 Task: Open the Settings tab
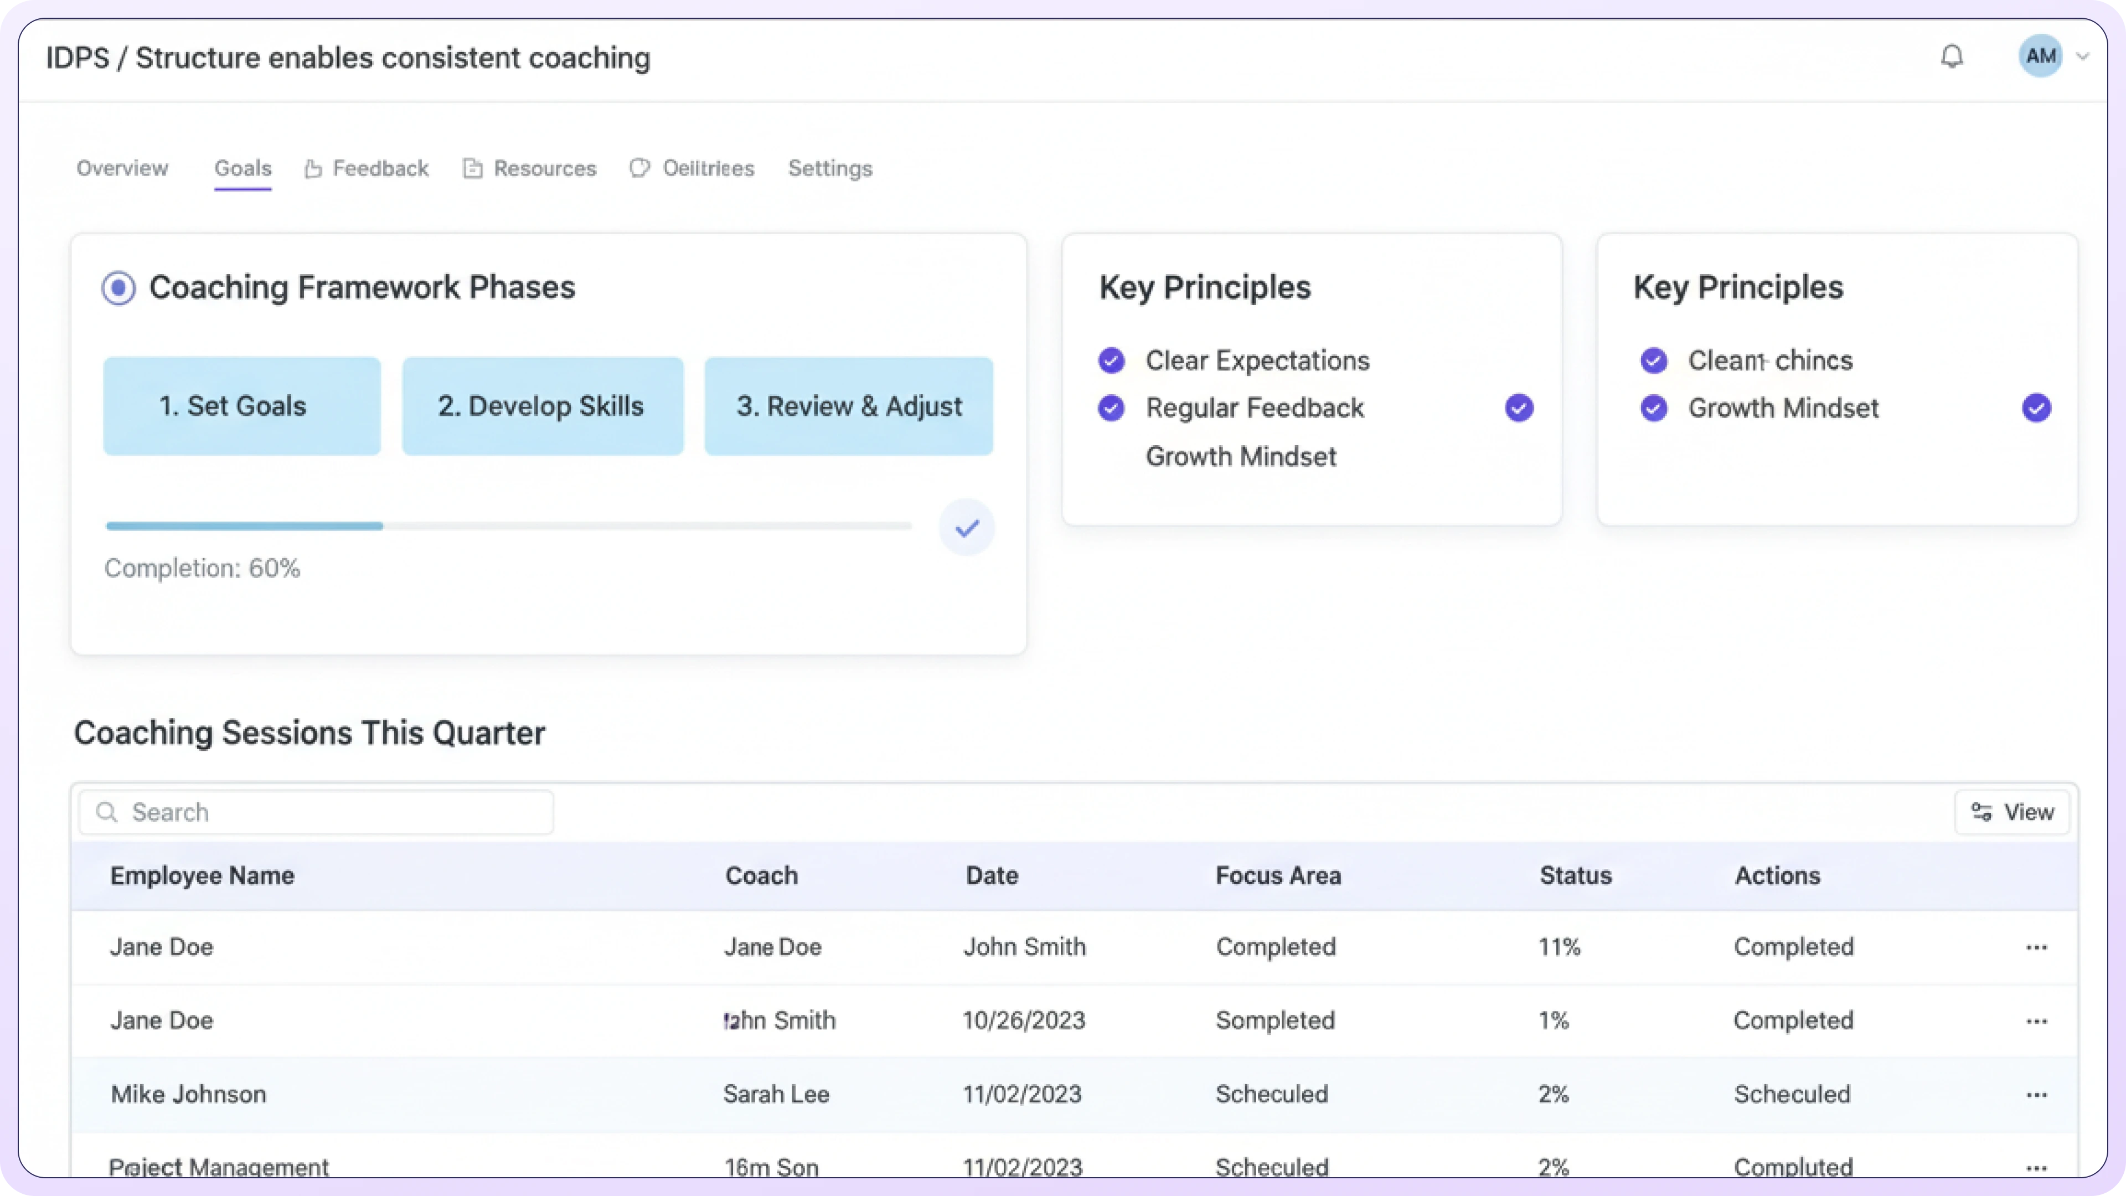point(829,168)
